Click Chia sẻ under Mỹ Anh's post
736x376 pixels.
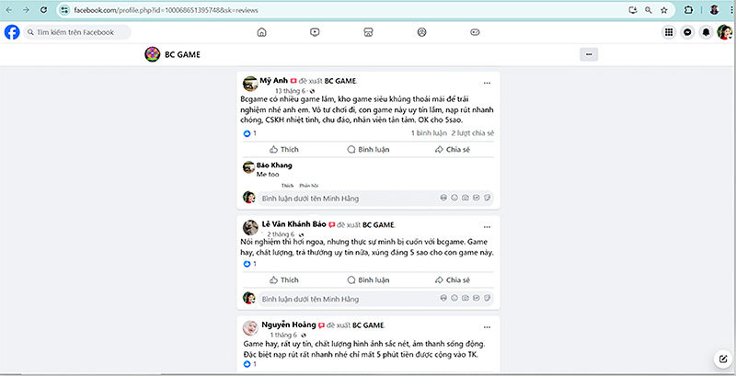452,150
